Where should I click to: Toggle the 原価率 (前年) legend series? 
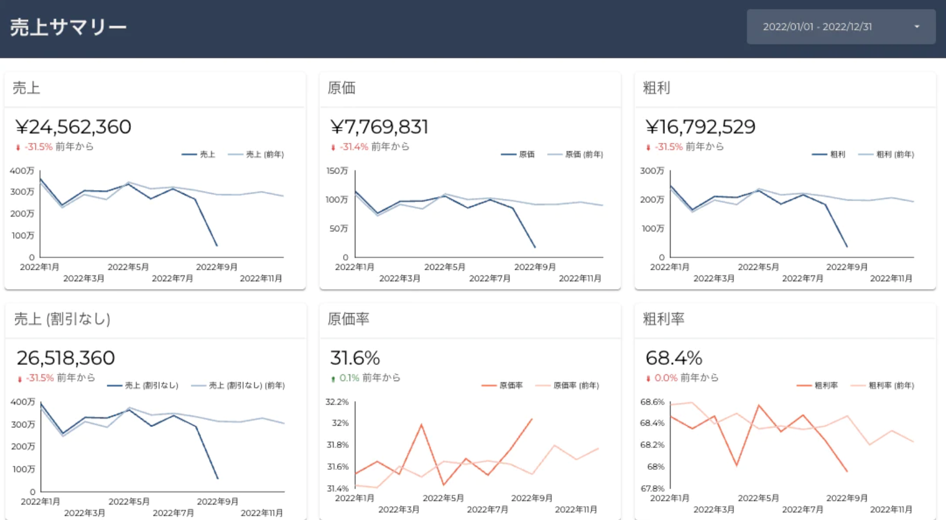click(567, 386)
